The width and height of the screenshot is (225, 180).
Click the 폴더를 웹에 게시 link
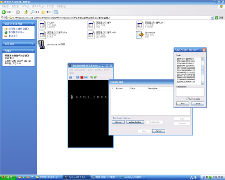click(x=16, y=32)
